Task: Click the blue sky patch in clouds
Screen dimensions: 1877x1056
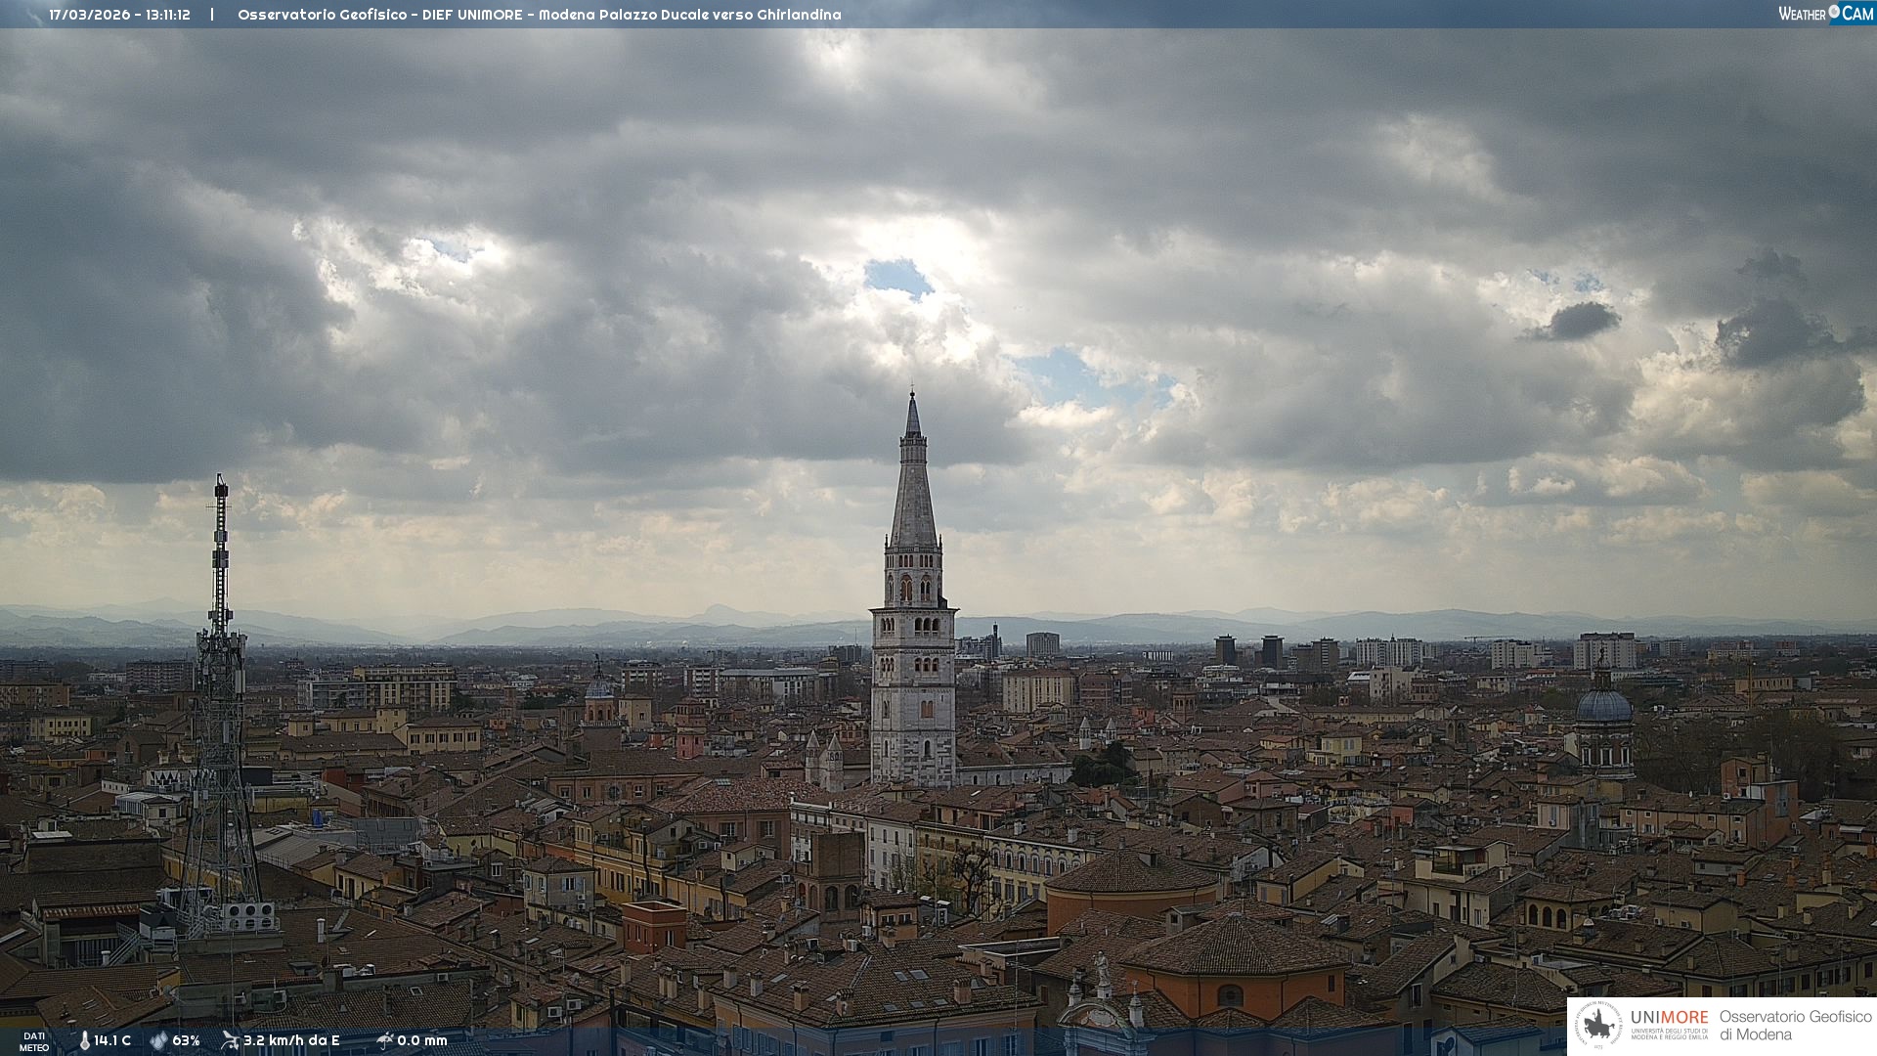Action: tap(896, 278)
